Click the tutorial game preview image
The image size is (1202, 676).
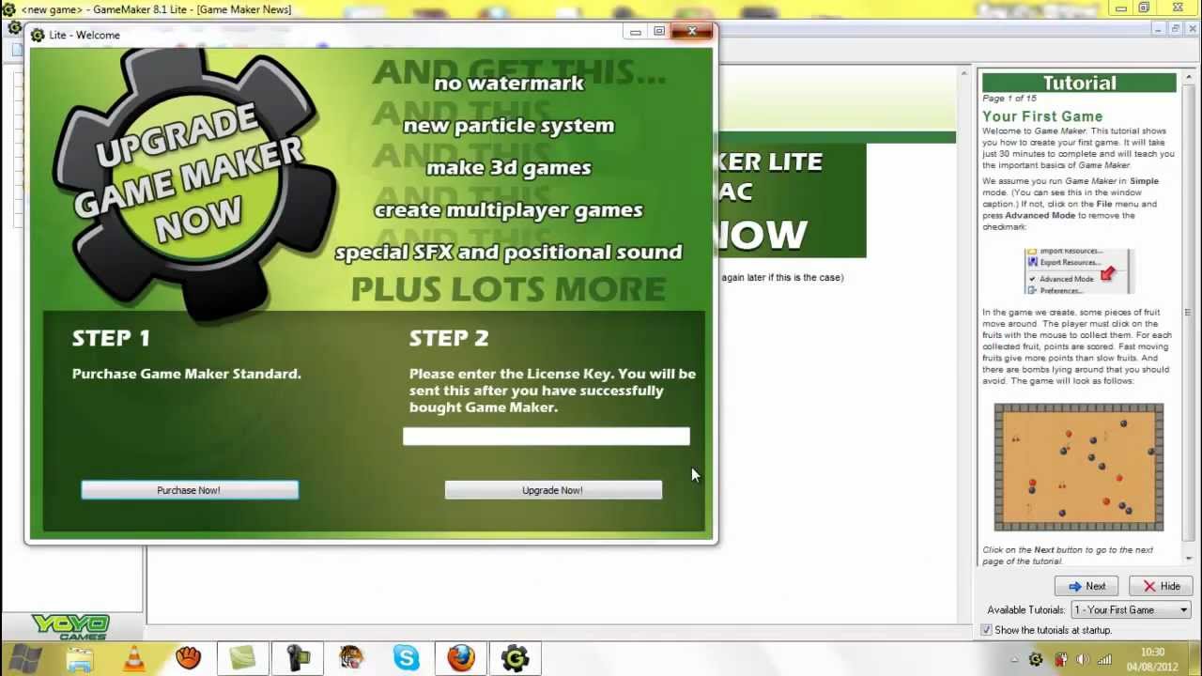1079,468
